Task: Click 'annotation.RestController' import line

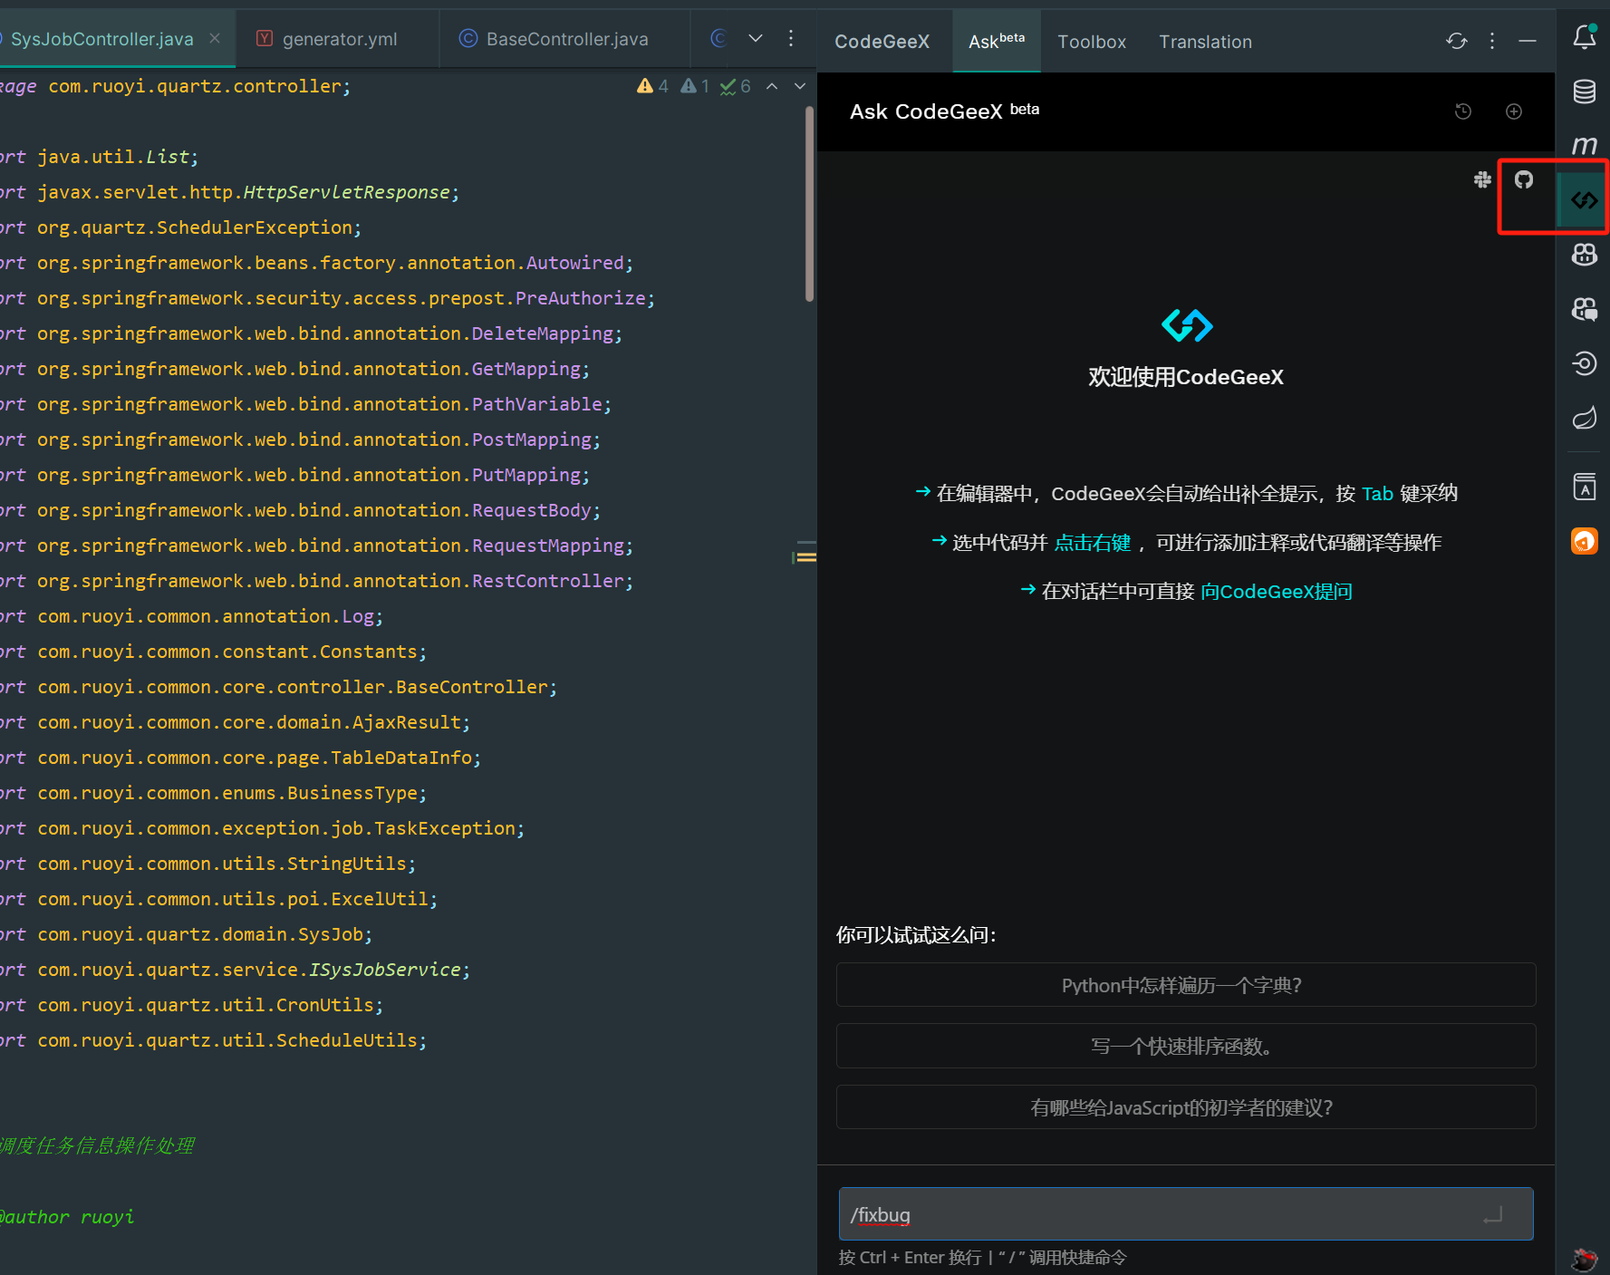Action: click(316, 581)
